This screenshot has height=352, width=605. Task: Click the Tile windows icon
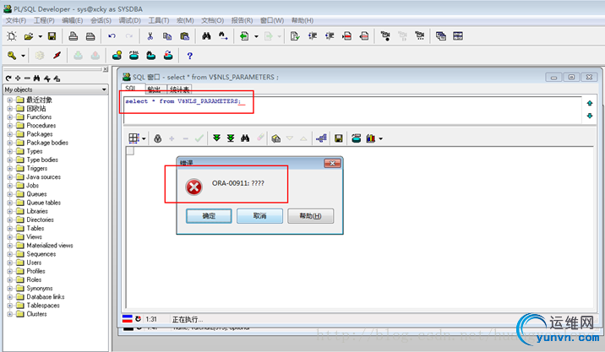pos(458,36)
